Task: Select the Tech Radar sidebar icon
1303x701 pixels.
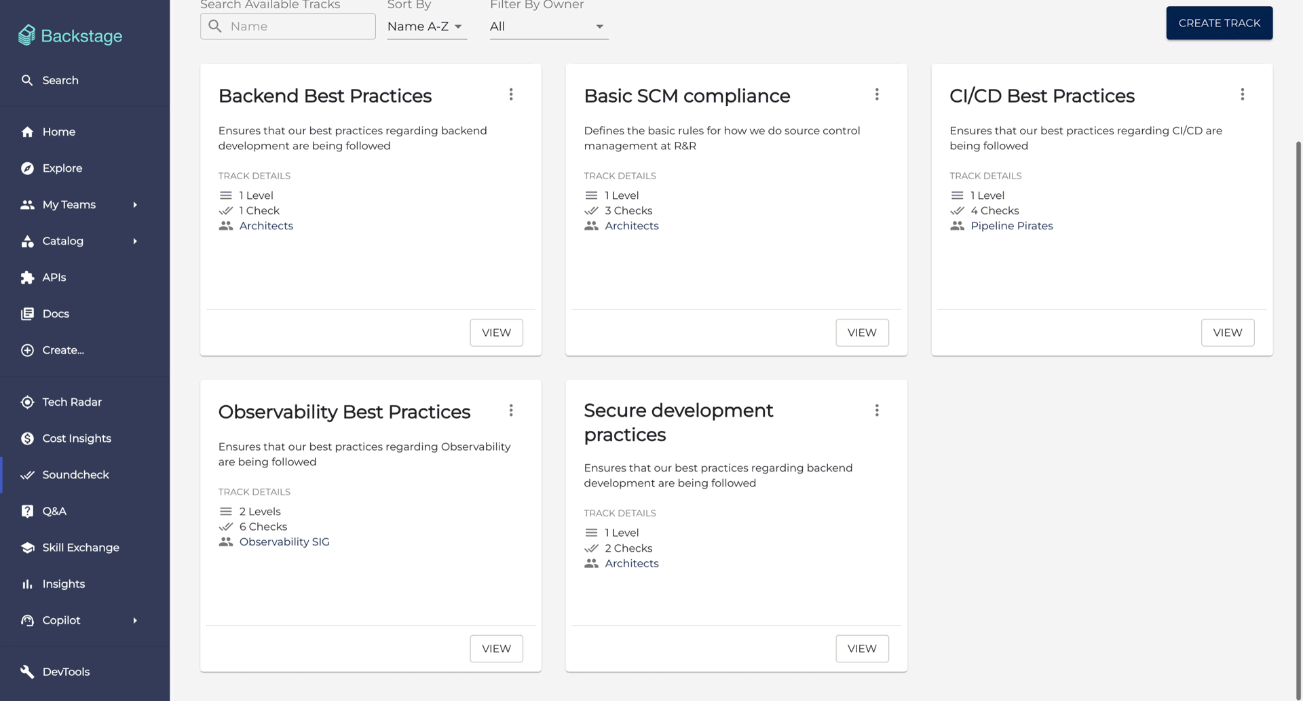Action: click(27, 402)
